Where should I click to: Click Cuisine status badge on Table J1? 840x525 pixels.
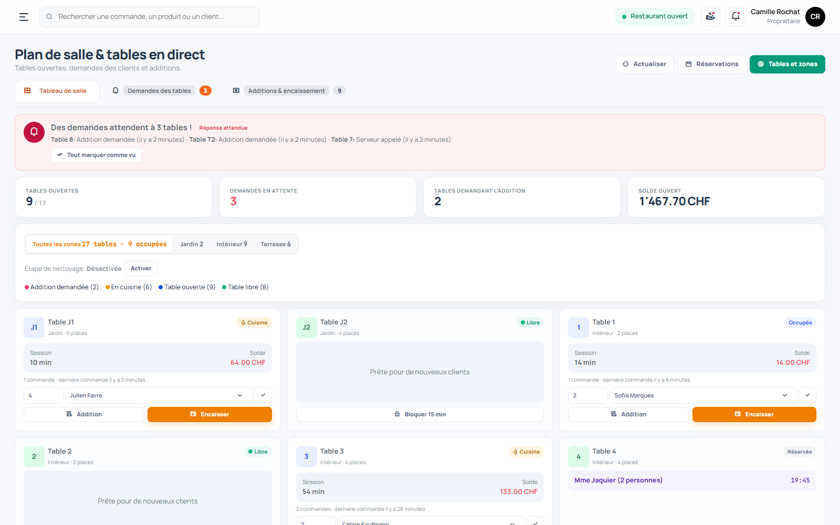tap(254, 323)
